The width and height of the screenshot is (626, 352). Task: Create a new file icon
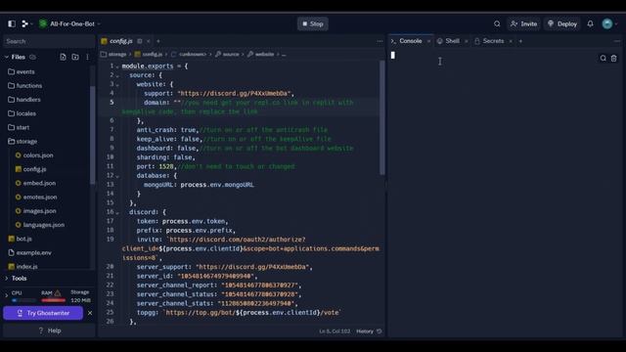(63, 57)
